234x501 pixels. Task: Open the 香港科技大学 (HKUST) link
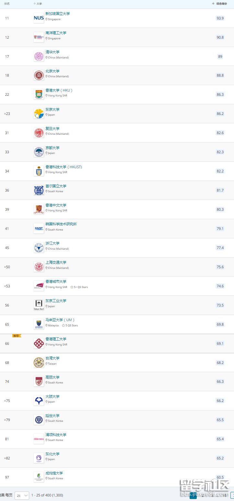(64, 167)
